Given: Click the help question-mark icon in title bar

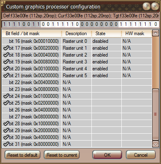Looking at the screenshot, I should pyautogui.click(x=146, y=6).
